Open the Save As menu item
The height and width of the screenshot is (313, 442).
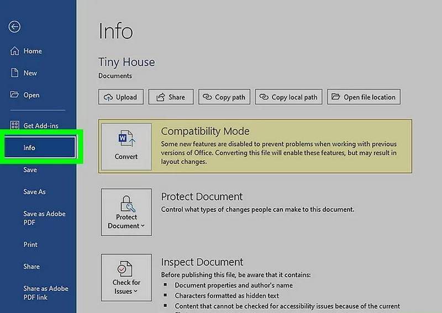[34, 192]
